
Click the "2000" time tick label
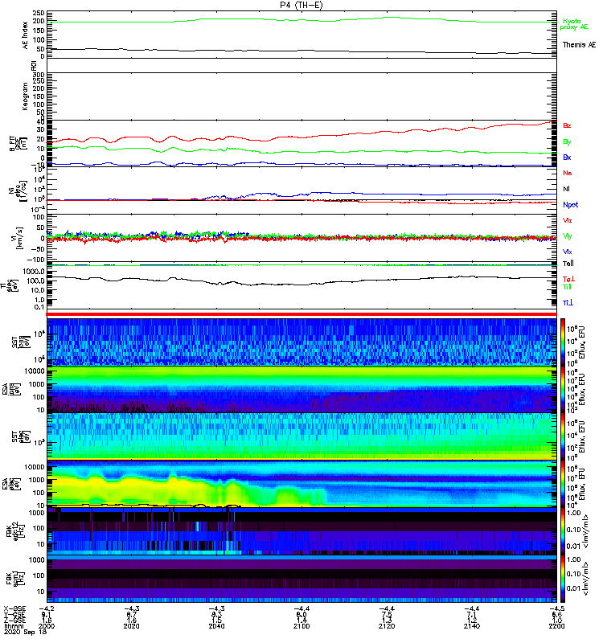pyautogui.click(x=47, y=626)
